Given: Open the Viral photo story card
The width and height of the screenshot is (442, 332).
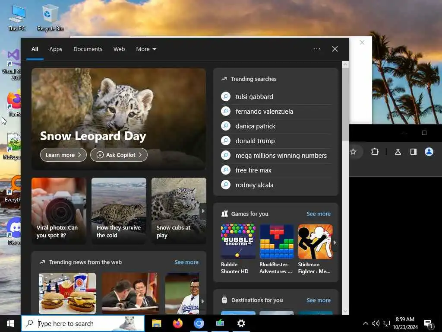Looking at the screenshot, I should tap(59, 211).
